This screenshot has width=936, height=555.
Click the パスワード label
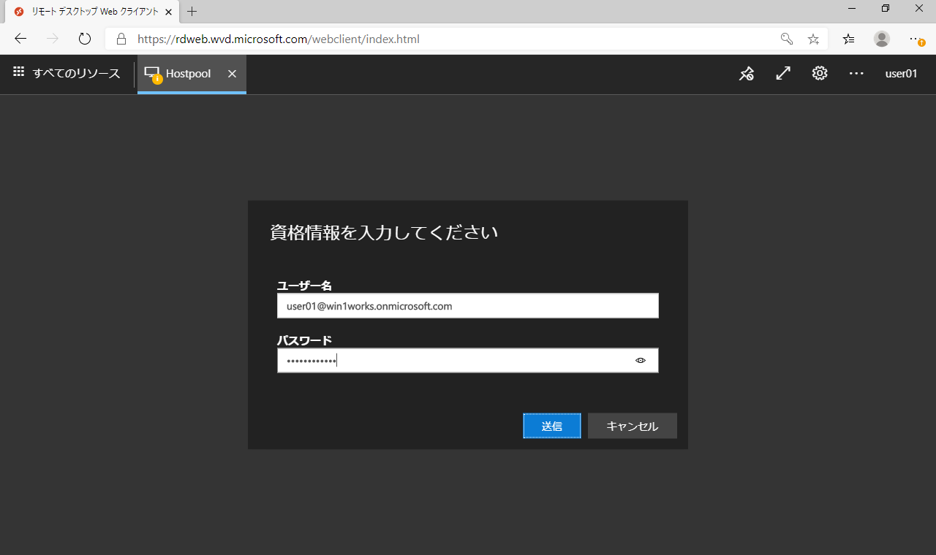point(304,340)
